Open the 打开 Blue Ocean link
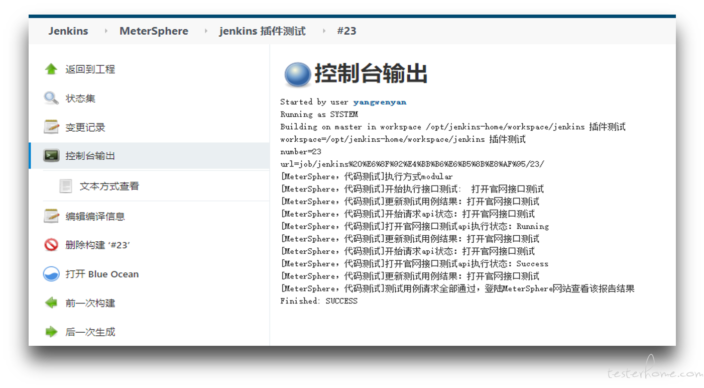The height and width of the screenshot is (388, 704). 102,274
